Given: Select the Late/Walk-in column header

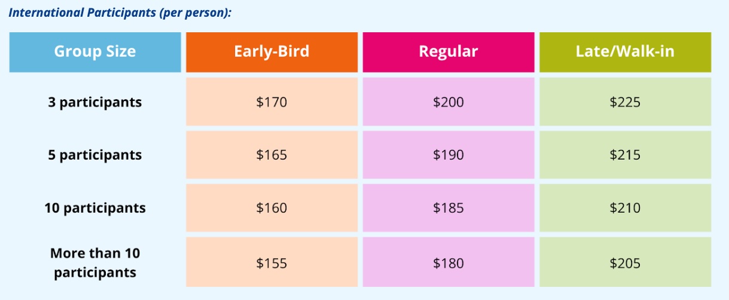Looking at the screenshot, I should point(625,51).
